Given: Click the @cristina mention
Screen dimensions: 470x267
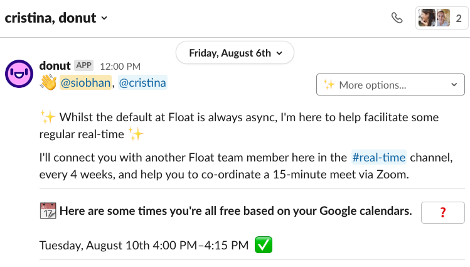Looking at the screenshot, I should [x=142, y=83].
